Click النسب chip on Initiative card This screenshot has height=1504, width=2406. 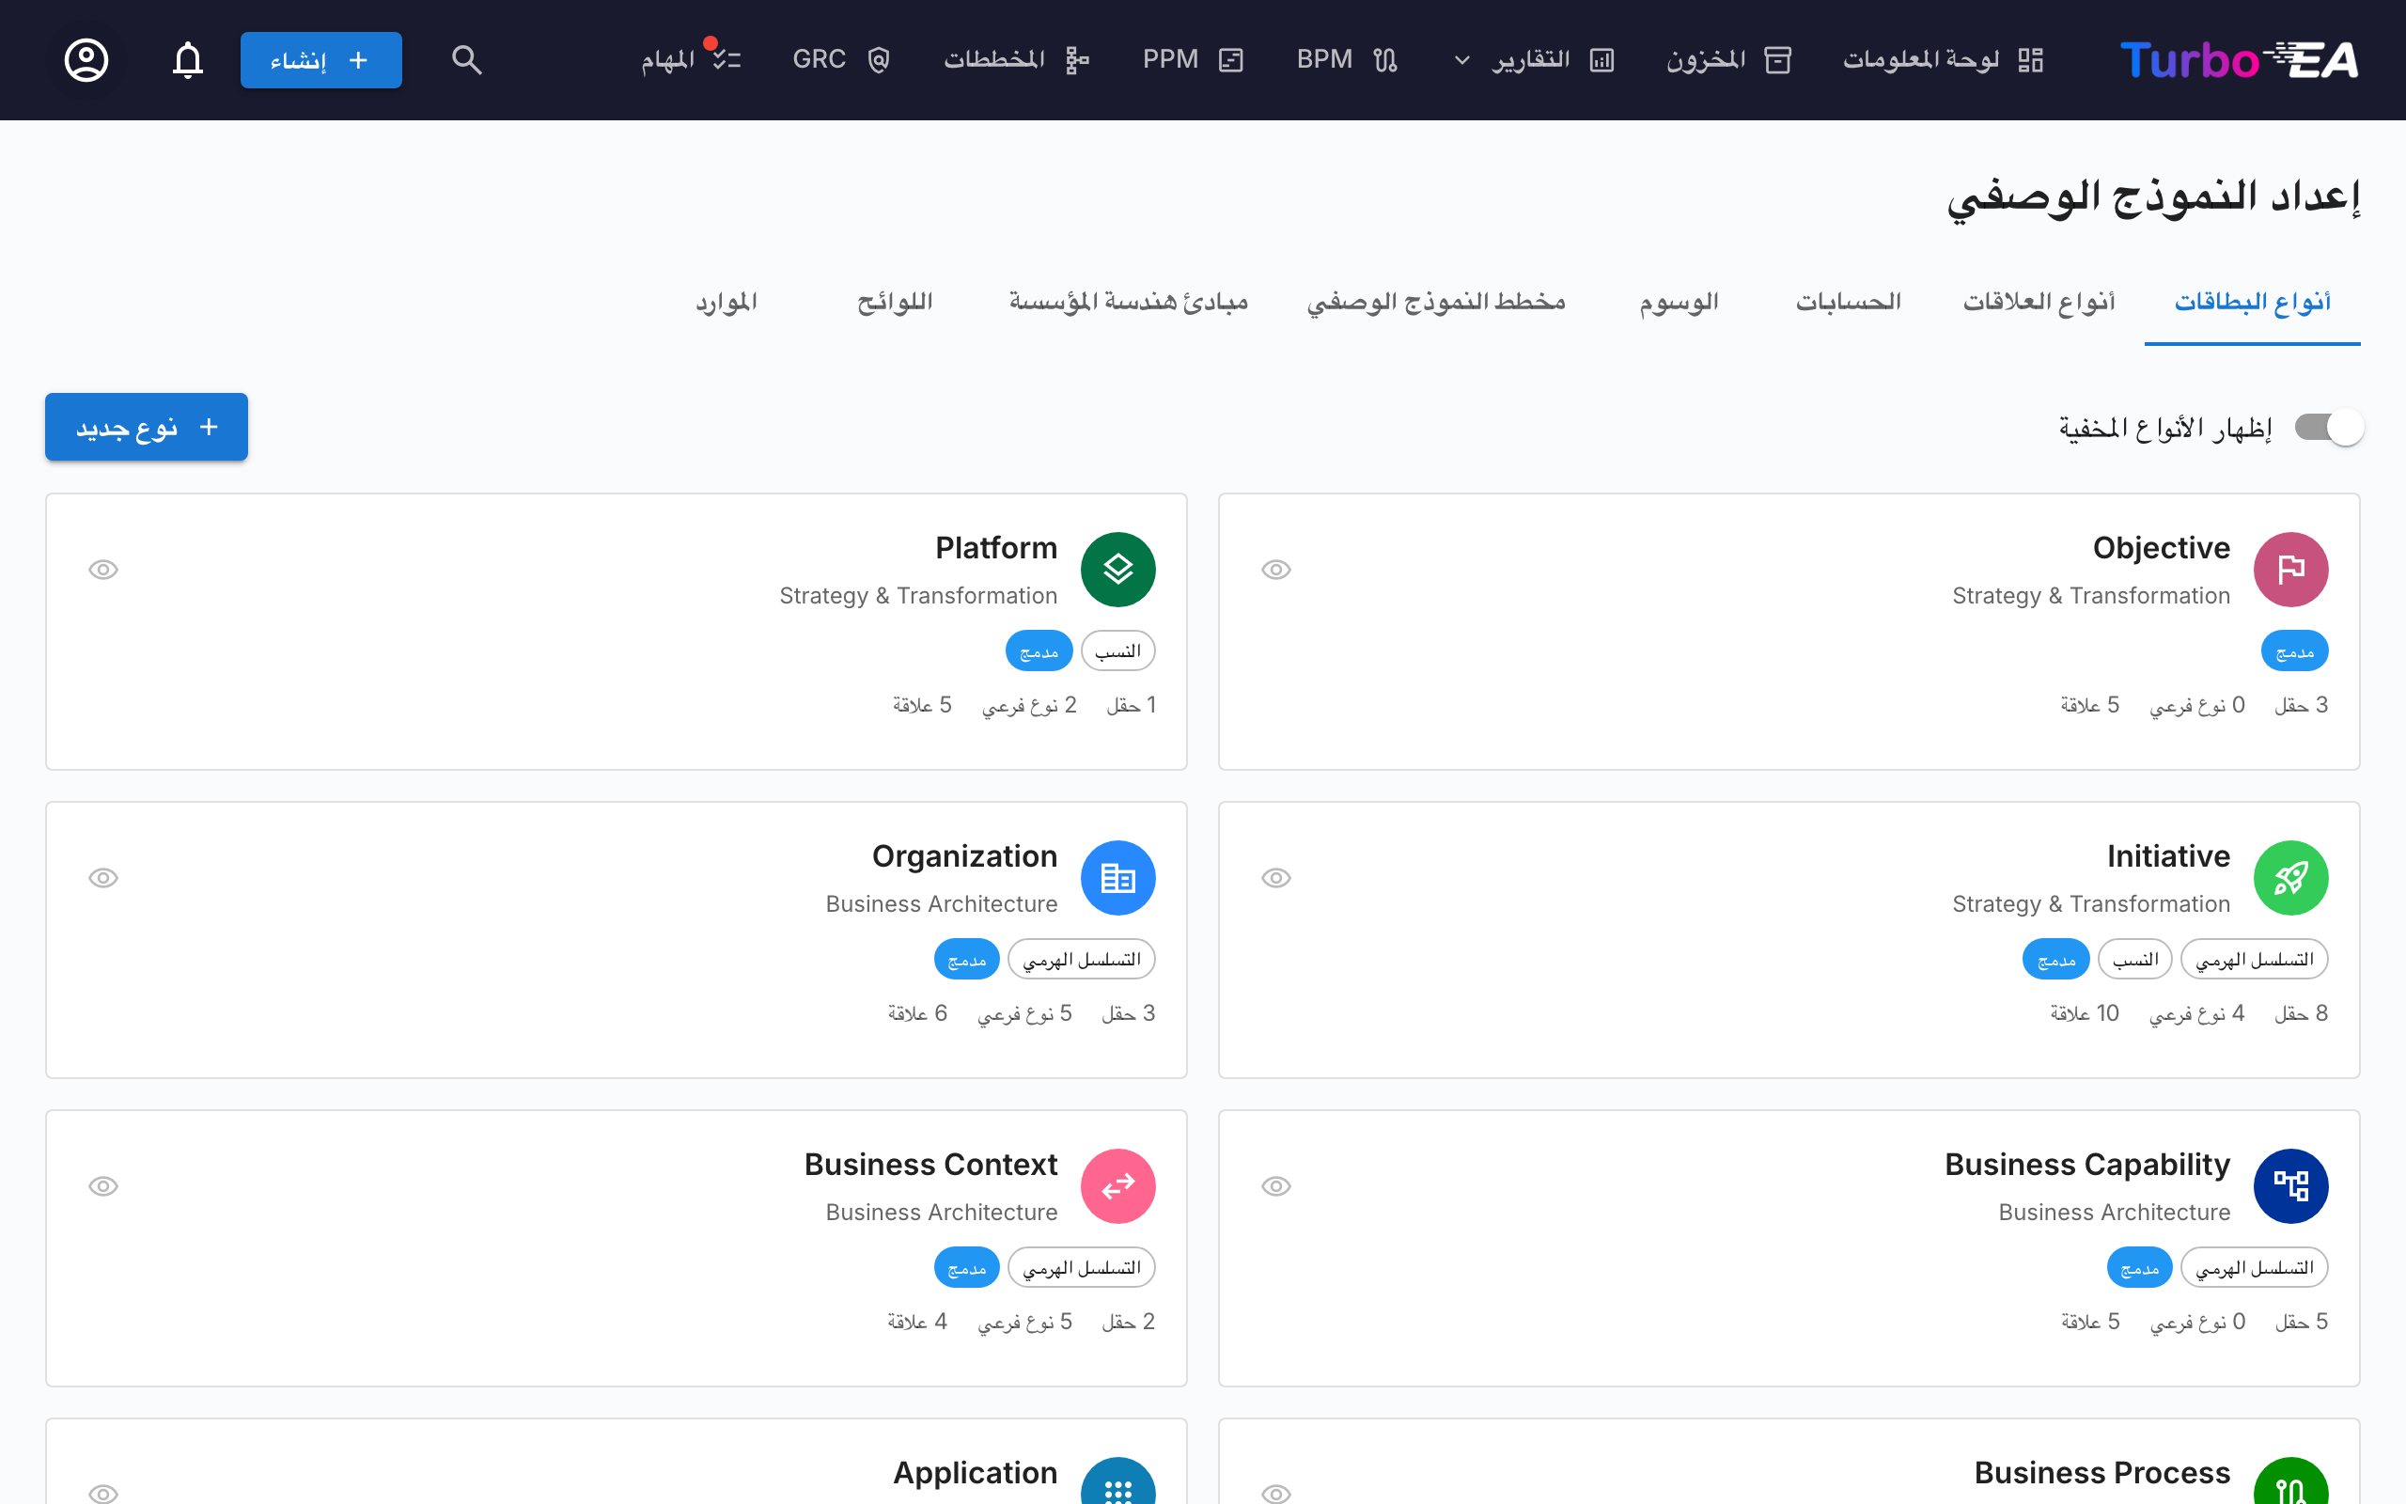(x=2134, y=959)
